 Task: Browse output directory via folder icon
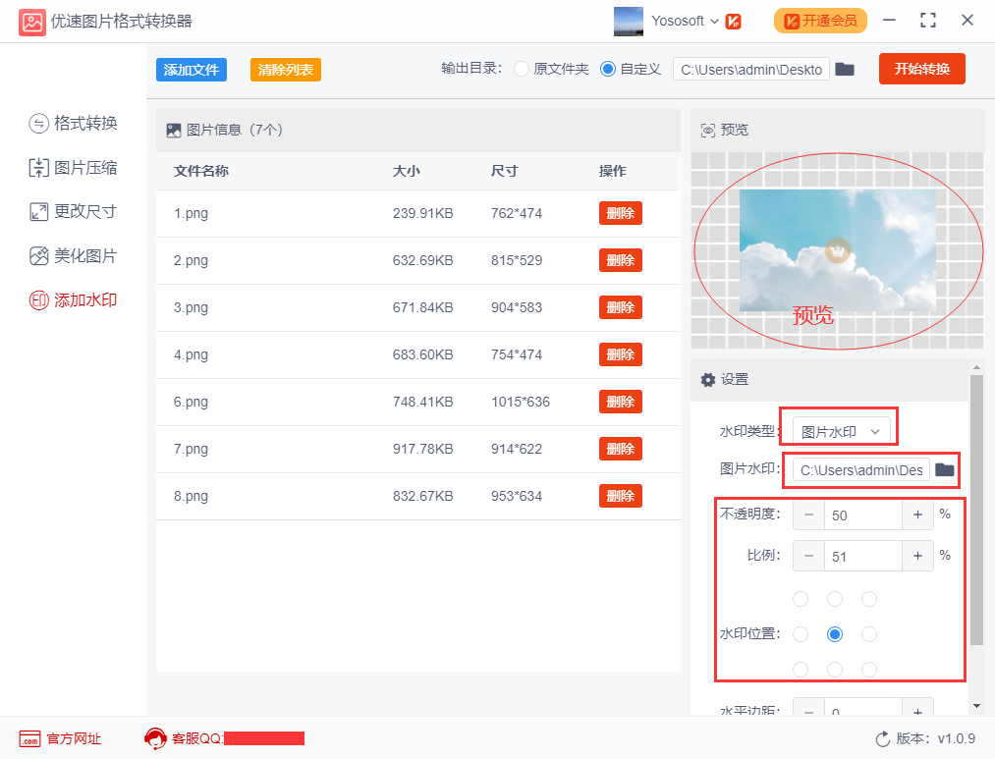pos(845,69)
